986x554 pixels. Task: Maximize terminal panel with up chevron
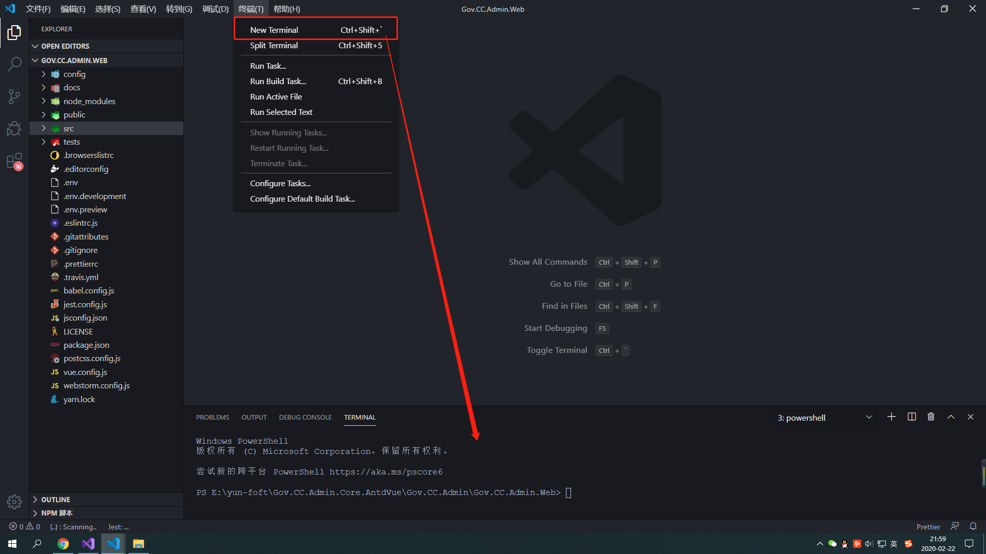click(x=951, y=417)
